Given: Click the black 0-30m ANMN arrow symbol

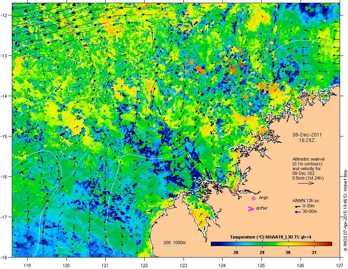Looking at the screenshot, I should coord(298,206).
